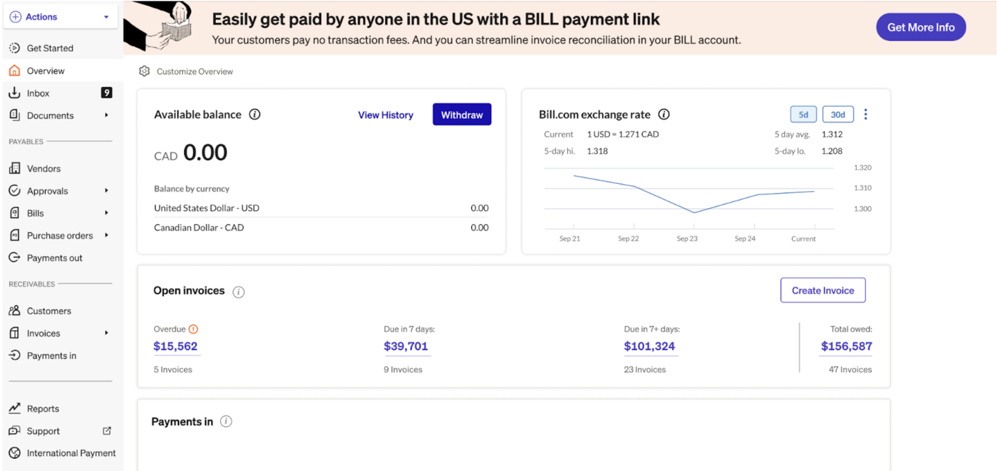Select the Vendors icon in the sidebar
The width and height of the screenshot is (999, 471).
(14, 168)
